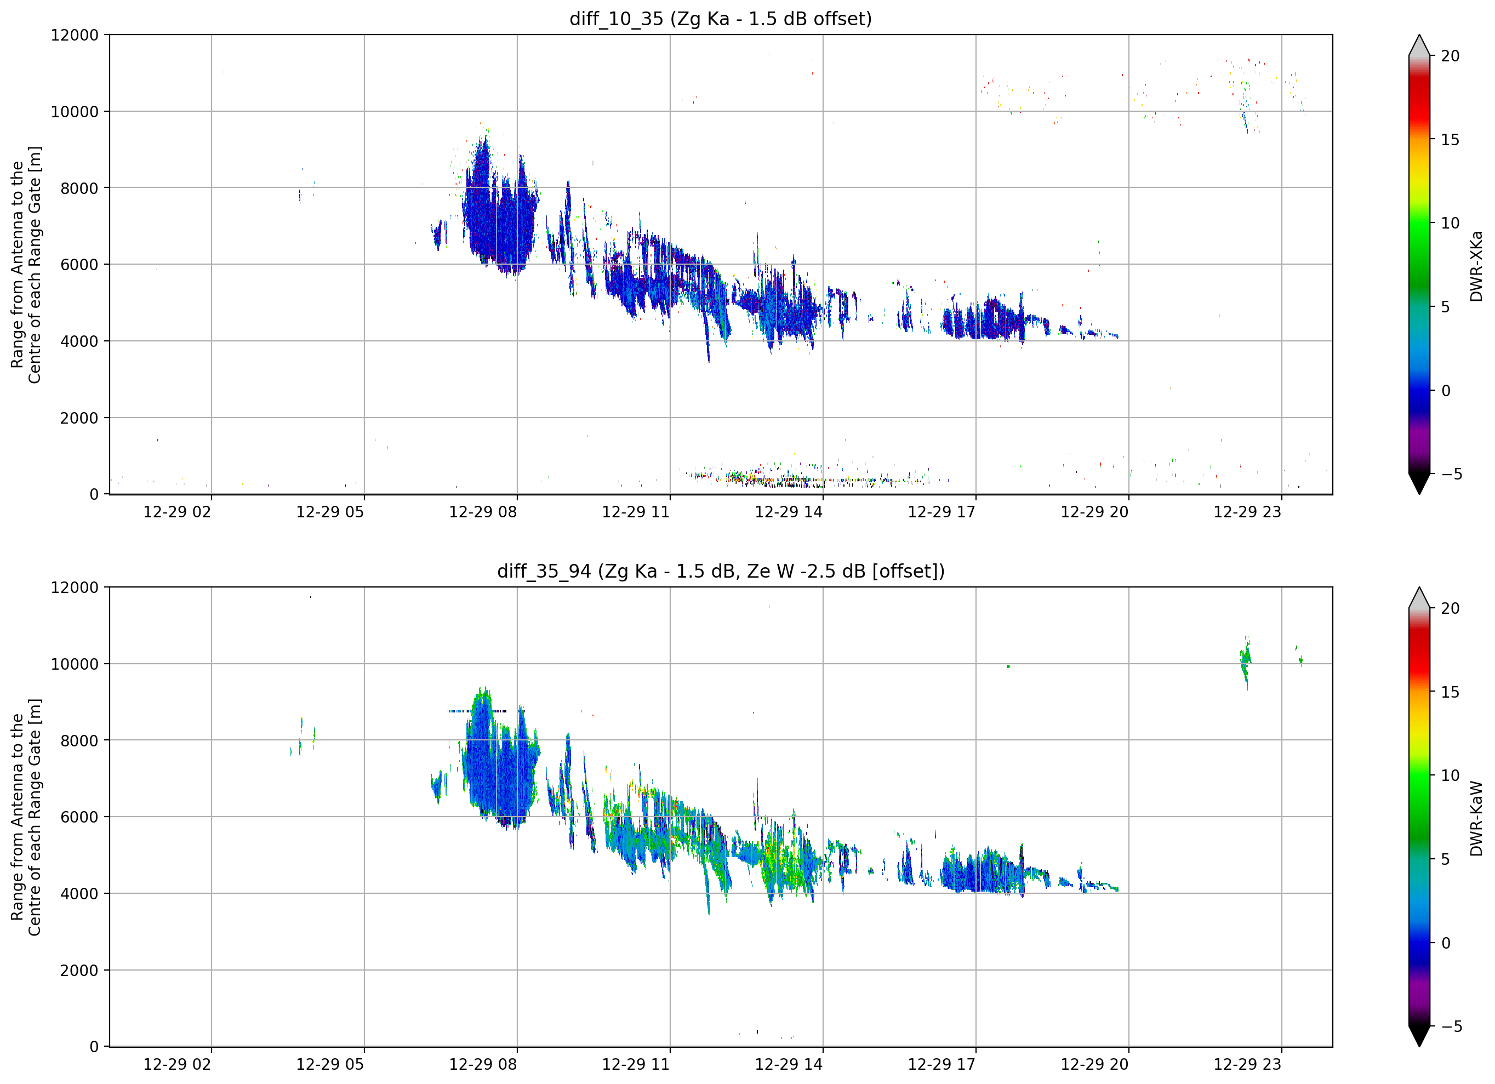The height and width of the screenshot is (1084, 1495).
Task: Click the '12000' y-tick in the diff_35_94 plot
Action: pyautogui.click(x=75, y=587)
